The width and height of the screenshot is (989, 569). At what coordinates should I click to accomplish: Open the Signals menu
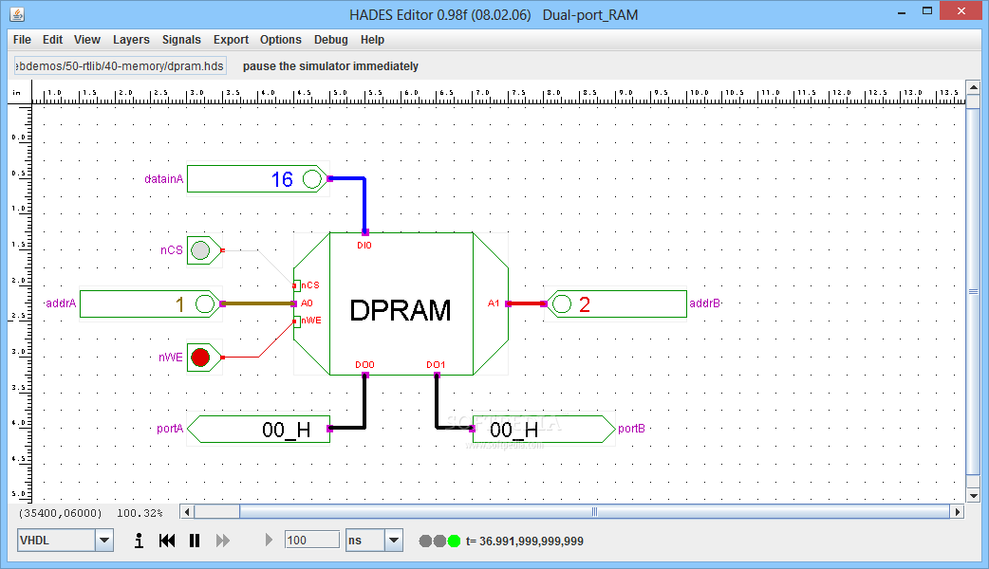click(181, 40)
